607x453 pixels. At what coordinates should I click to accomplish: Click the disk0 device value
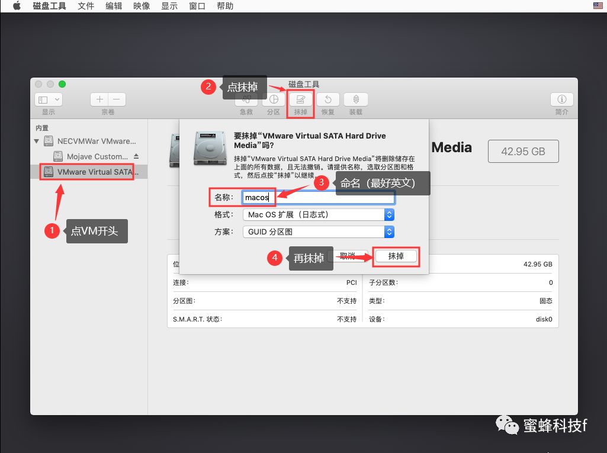pos(544,319)
